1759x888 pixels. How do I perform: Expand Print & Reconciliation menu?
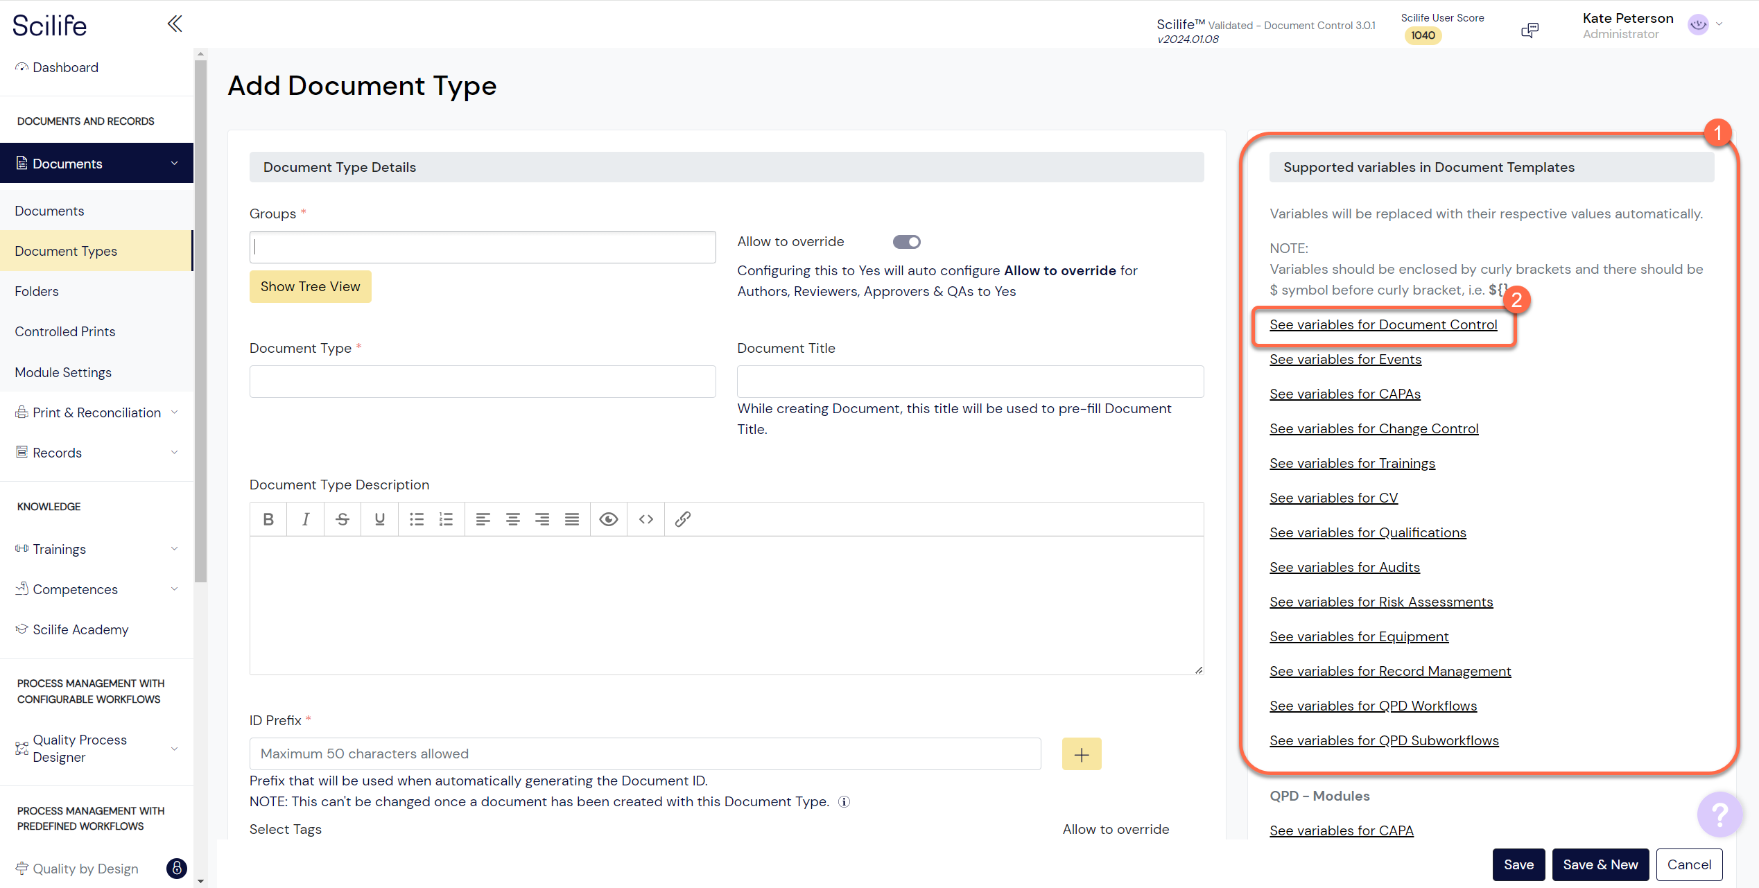[x=96, y=412]
